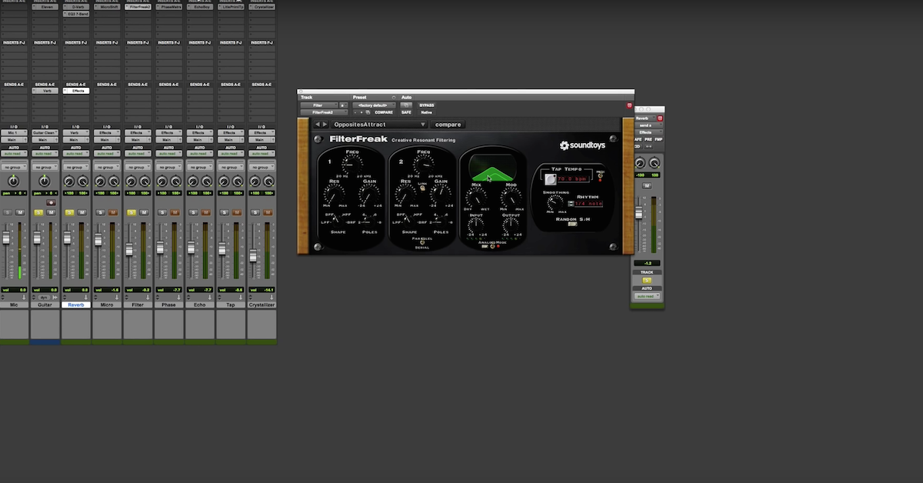Mute the Crystallizer track
This screenshot has width=923, height=483.
click(x=266, y=212)
